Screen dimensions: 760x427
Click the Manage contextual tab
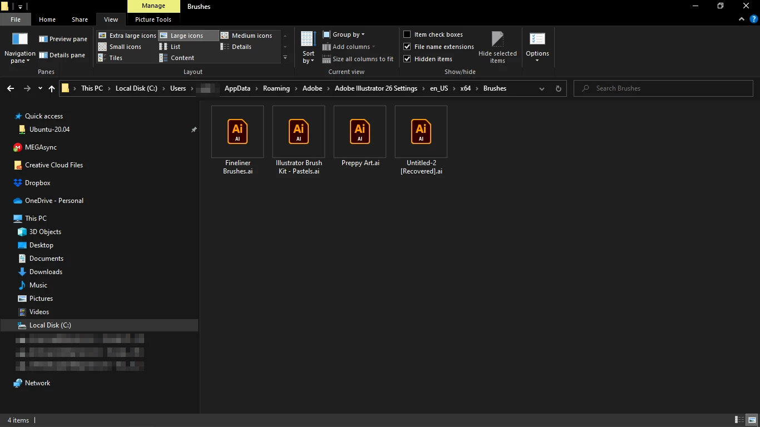154,6
